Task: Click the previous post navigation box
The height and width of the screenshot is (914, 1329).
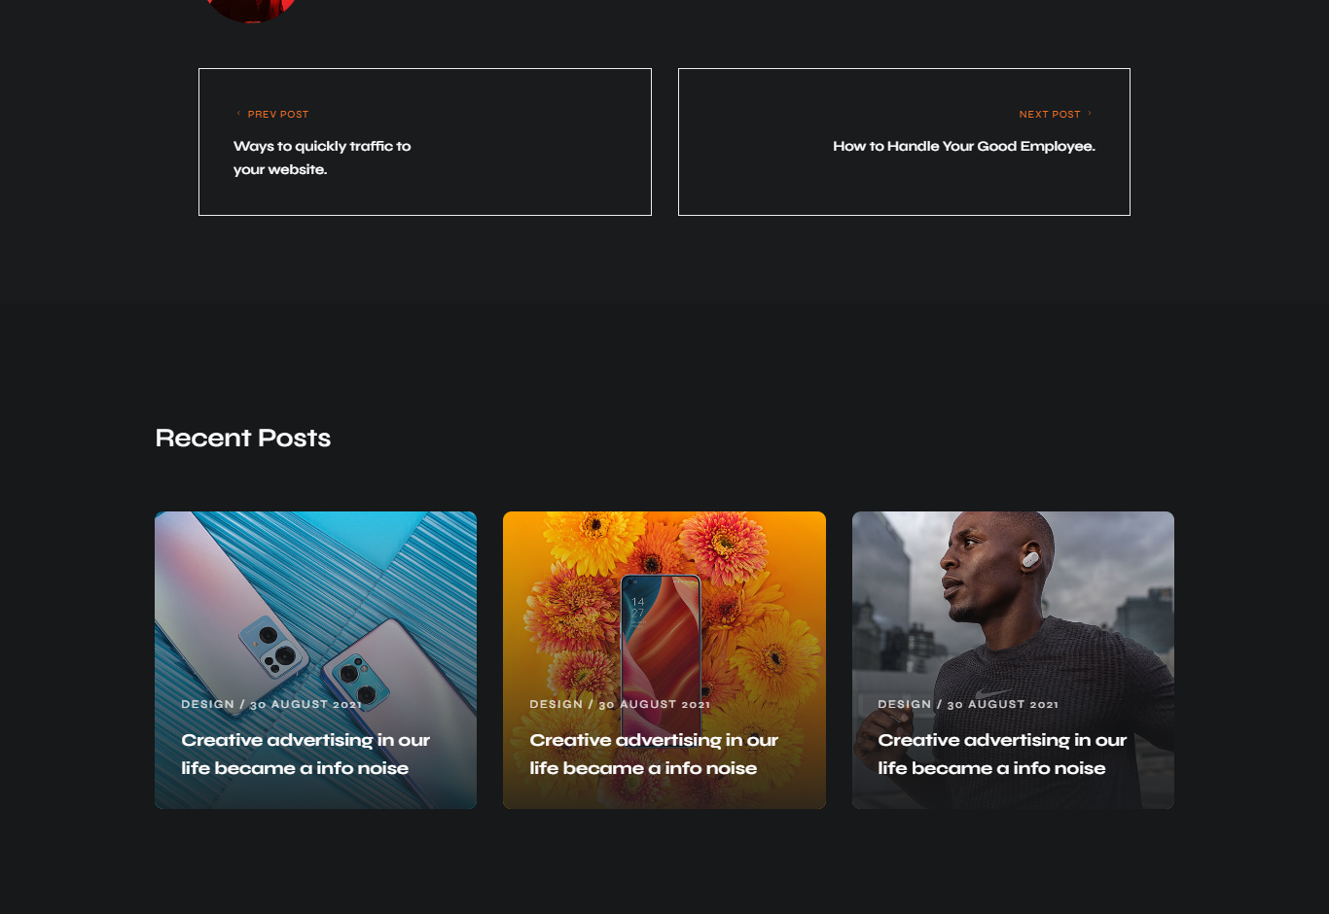Action: 425,142
